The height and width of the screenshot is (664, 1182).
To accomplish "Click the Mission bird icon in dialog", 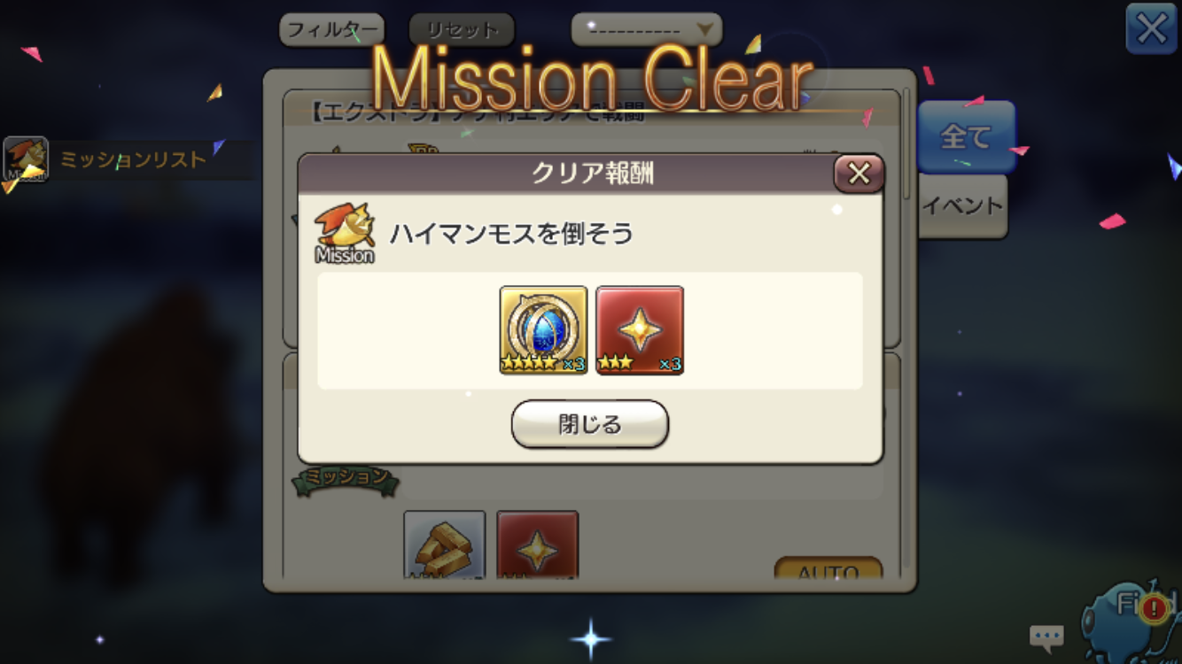I will coord(345,234).
